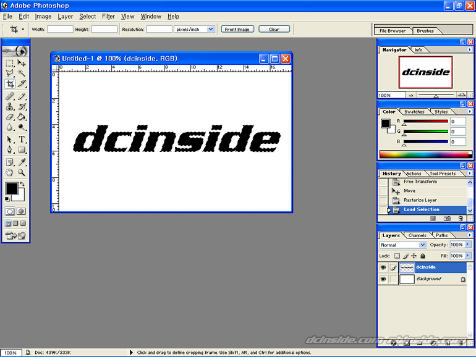Open the Image menu

43,17
